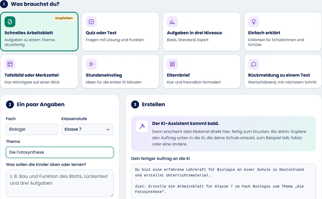This screenshot has width=322, height=199.
Task: Choose the Einfach erklärt card title
Action: pyautogui.click(x=264, y=33)
